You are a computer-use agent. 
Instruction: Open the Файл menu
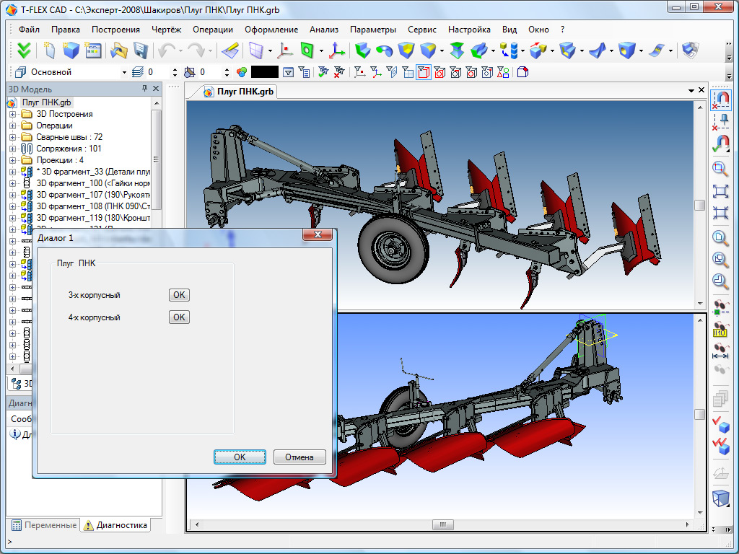(x=29, y=29)
